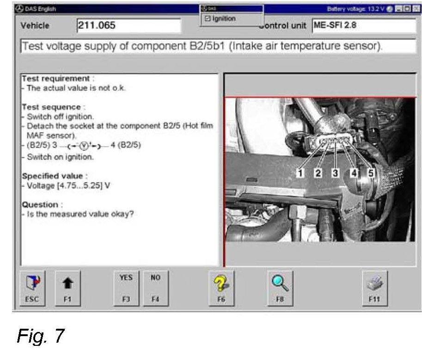
Task: Answer YES with the F3 button
Action: pyautogui.click(x=126, y=288)
